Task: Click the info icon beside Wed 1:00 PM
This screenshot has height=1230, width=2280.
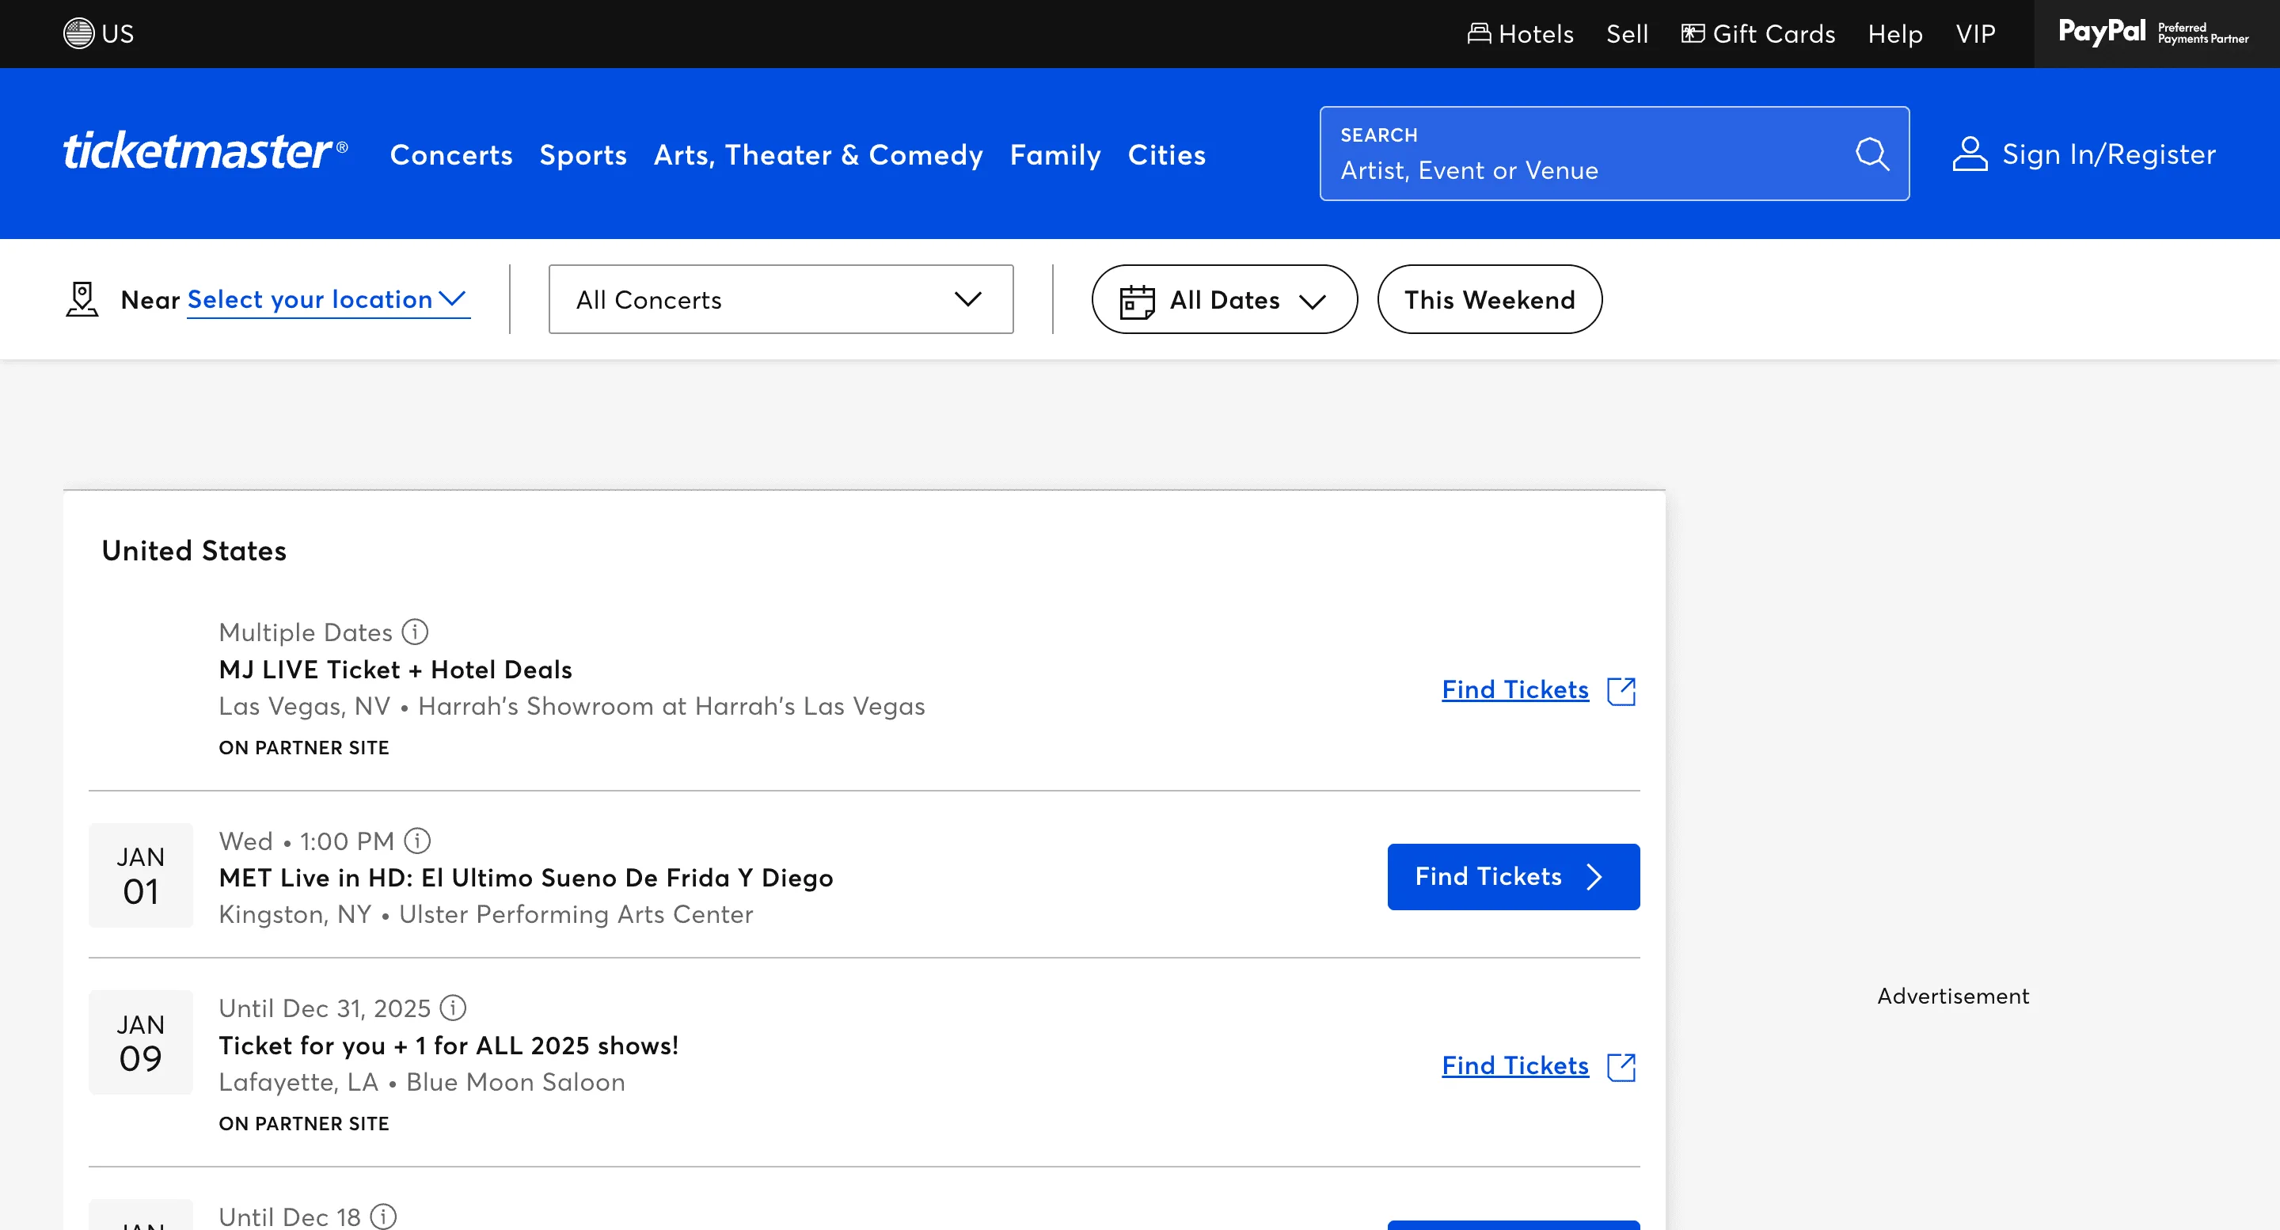Action: pos(417,841)
